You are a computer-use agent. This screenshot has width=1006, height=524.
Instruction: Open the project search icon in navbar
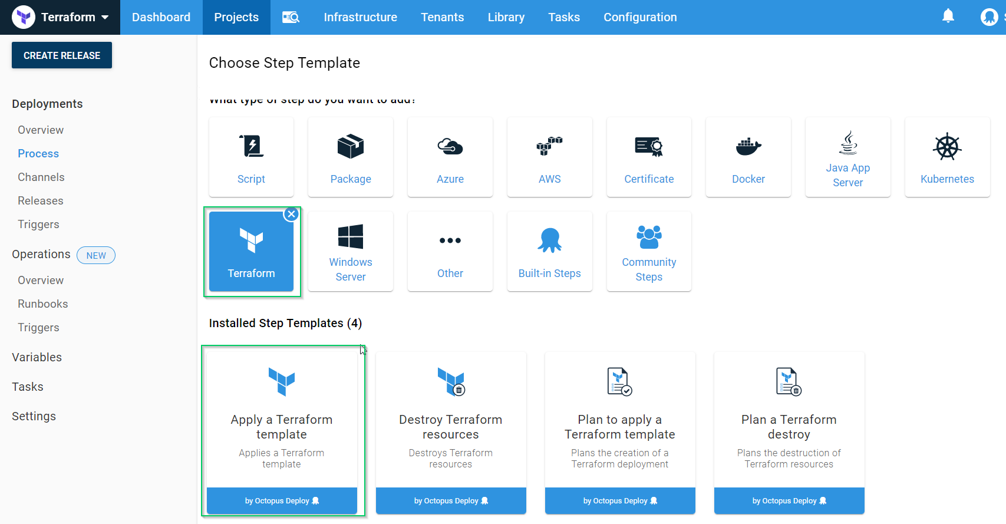click(291, 17)
